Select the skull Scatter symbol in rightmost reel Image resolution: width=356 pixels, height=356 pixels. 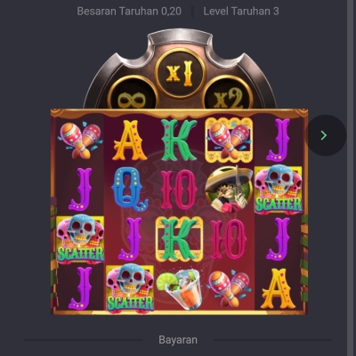279,190
